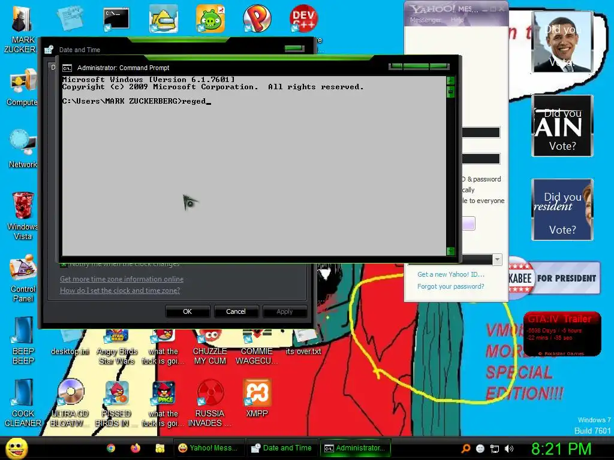Open the folder icon in taskbar
Image resolution: width=614 pixels, height=460 pixels.
159,448
